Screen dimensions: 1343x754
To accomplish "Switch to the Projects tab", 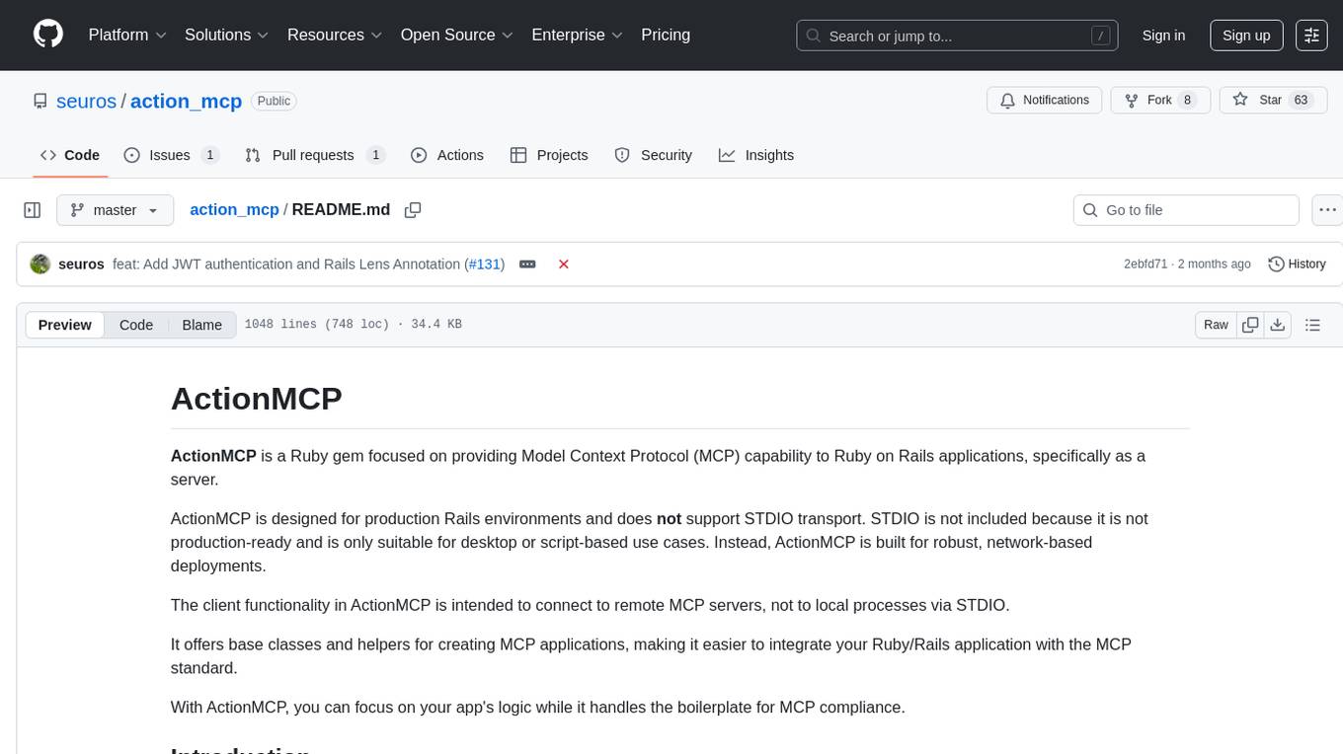I will (x=549, y=155).
